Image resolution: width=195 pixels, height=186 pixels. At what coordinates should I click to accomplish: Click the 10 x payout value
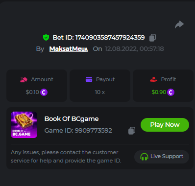(x=100, y=92)
